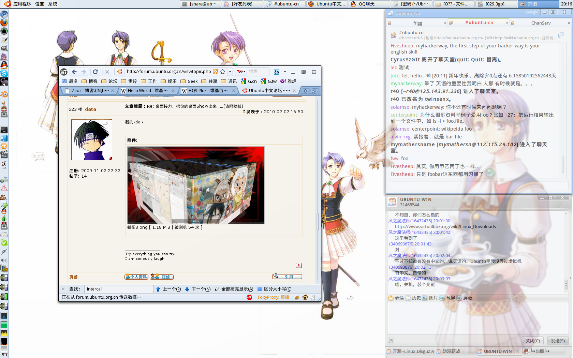Click the IRC message input box
This screenshot has height=358, width=573.
(479, 186)
